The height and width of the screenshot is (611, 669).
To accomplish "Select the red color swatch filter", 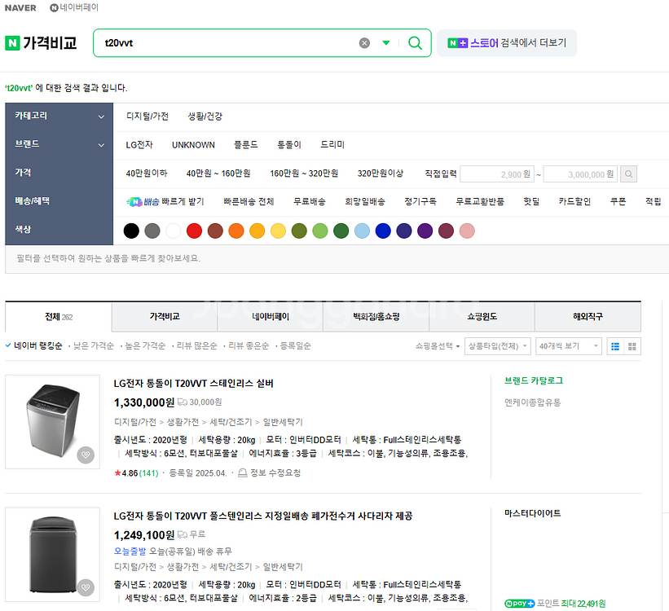I will [194, 231].
